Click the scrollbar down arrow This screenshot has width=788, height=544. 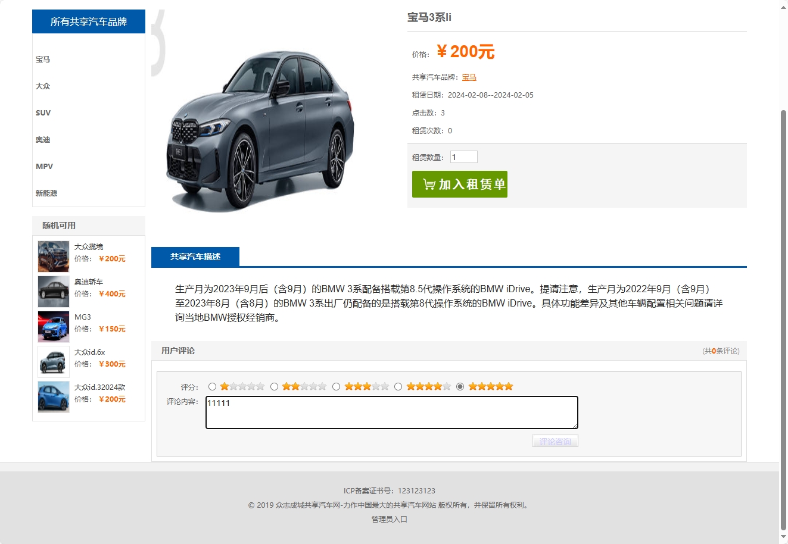tap(783, 537)
